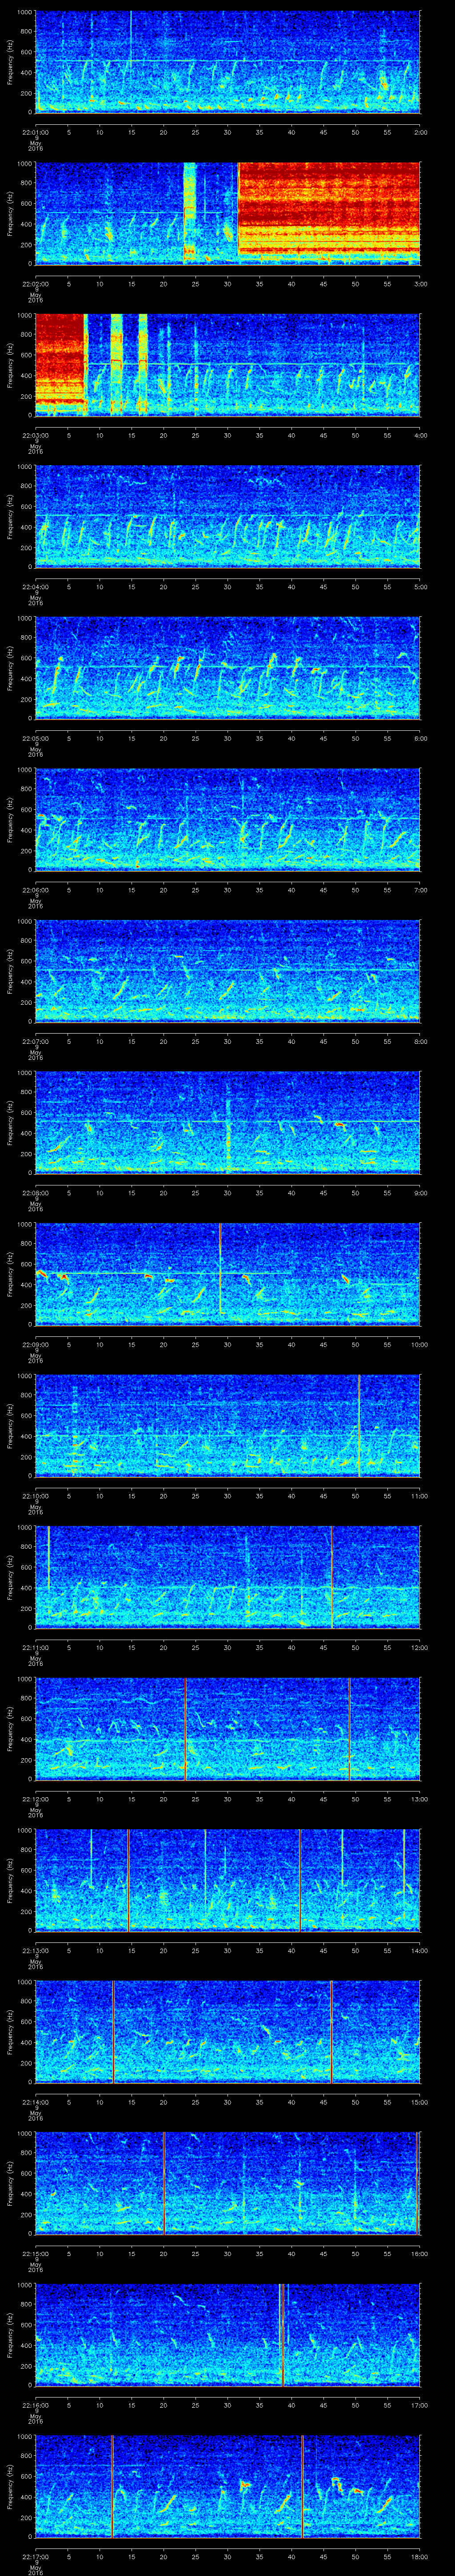Viewport: 455px width, 2576px height.
Task: Click the start time label '22:08:00'
Action: pos(35,1192)
